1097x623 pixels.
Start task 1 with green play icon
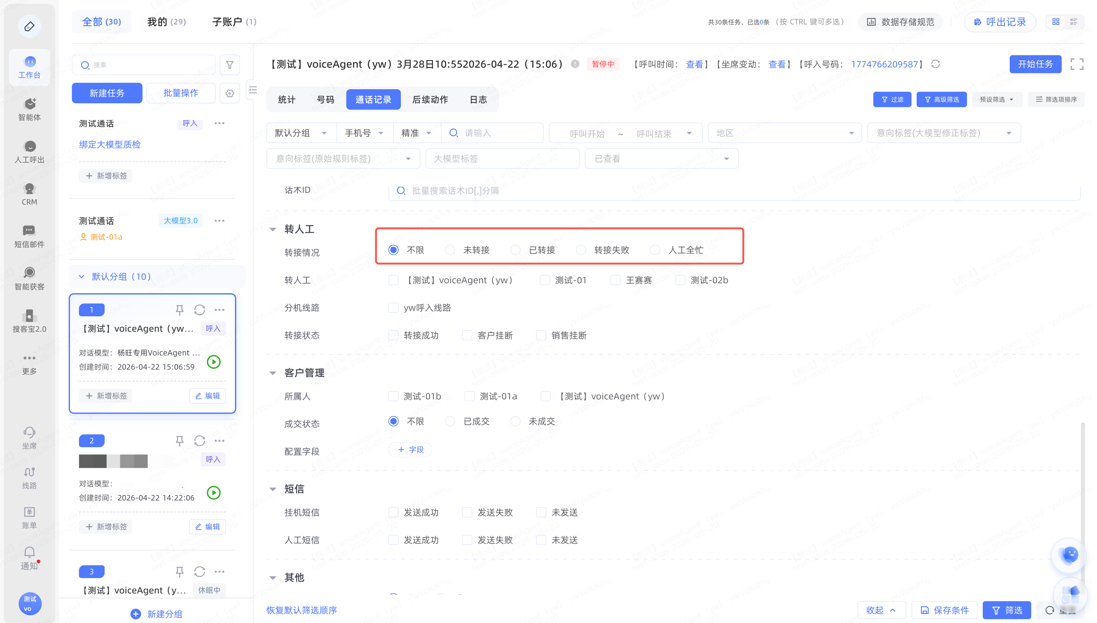point(213,362)
